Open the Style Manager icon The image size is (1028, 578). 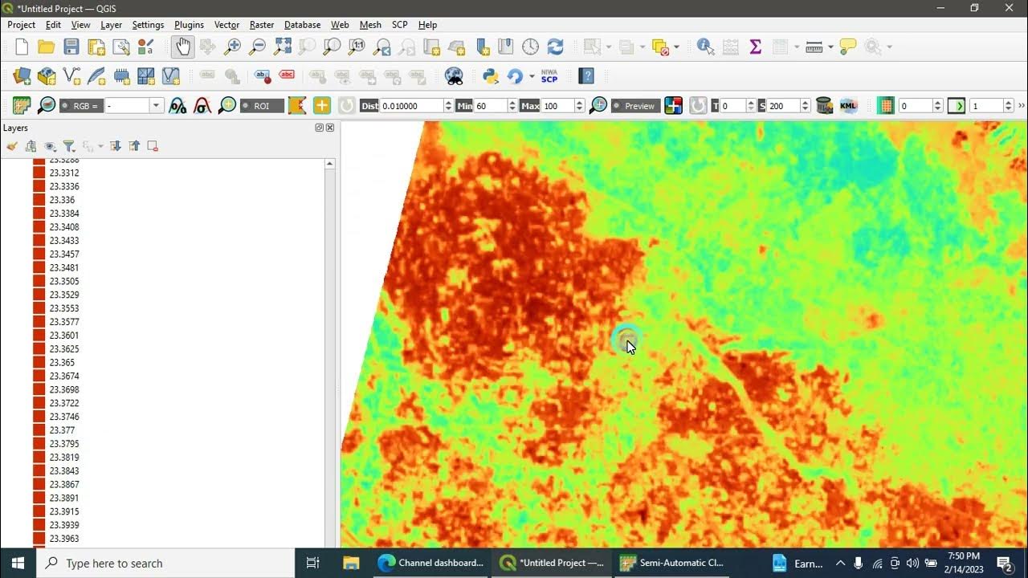(x=146, y=47)
